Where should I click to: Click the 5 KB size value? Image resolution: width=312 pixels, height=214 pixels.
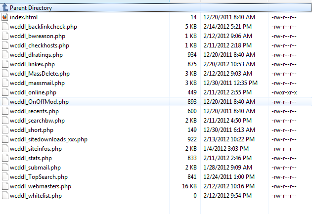pos(191,27)
